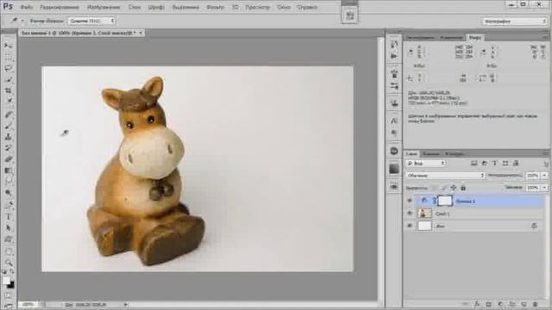Hide the Слой 1 layer
The height and width of the screenshot is (310, 552).
(410, 214)
